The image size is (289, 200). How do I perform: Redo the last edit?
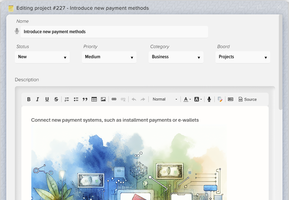[x=143, y=99]
